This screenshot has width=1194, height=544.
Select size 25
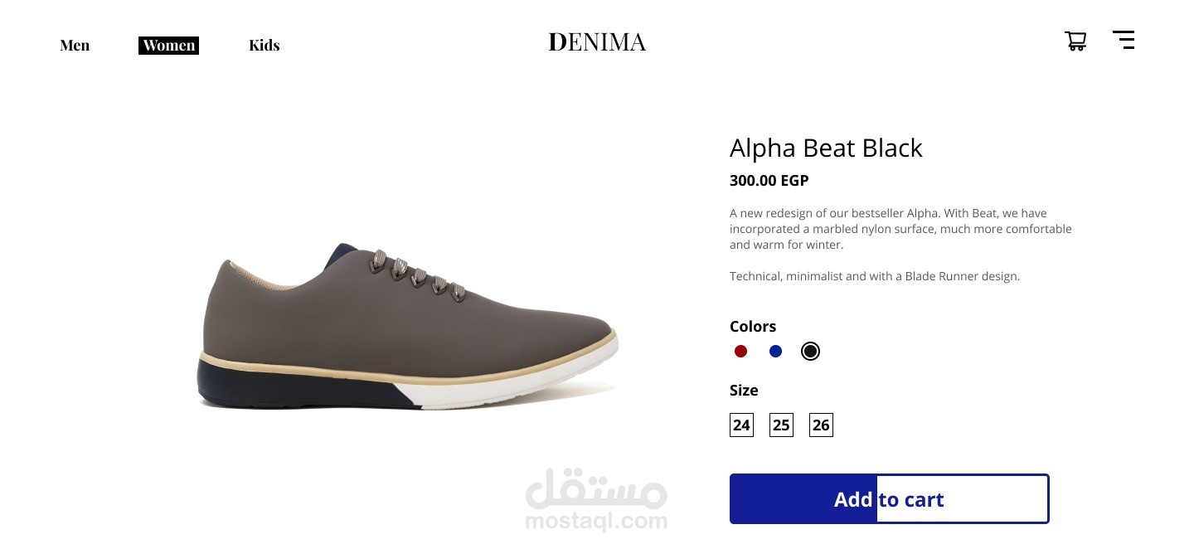tap(781, 425)
